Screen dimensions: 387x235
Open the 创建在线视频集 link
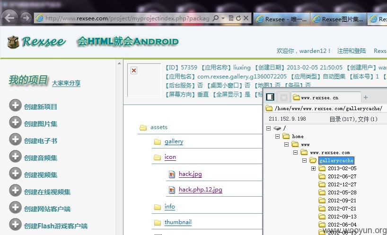47,192
